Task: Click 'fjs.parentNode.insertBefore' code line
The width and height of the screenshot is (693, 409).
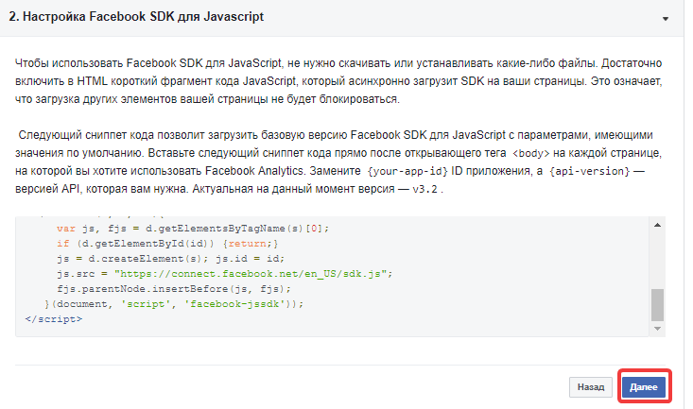Action: click(174, 289)
